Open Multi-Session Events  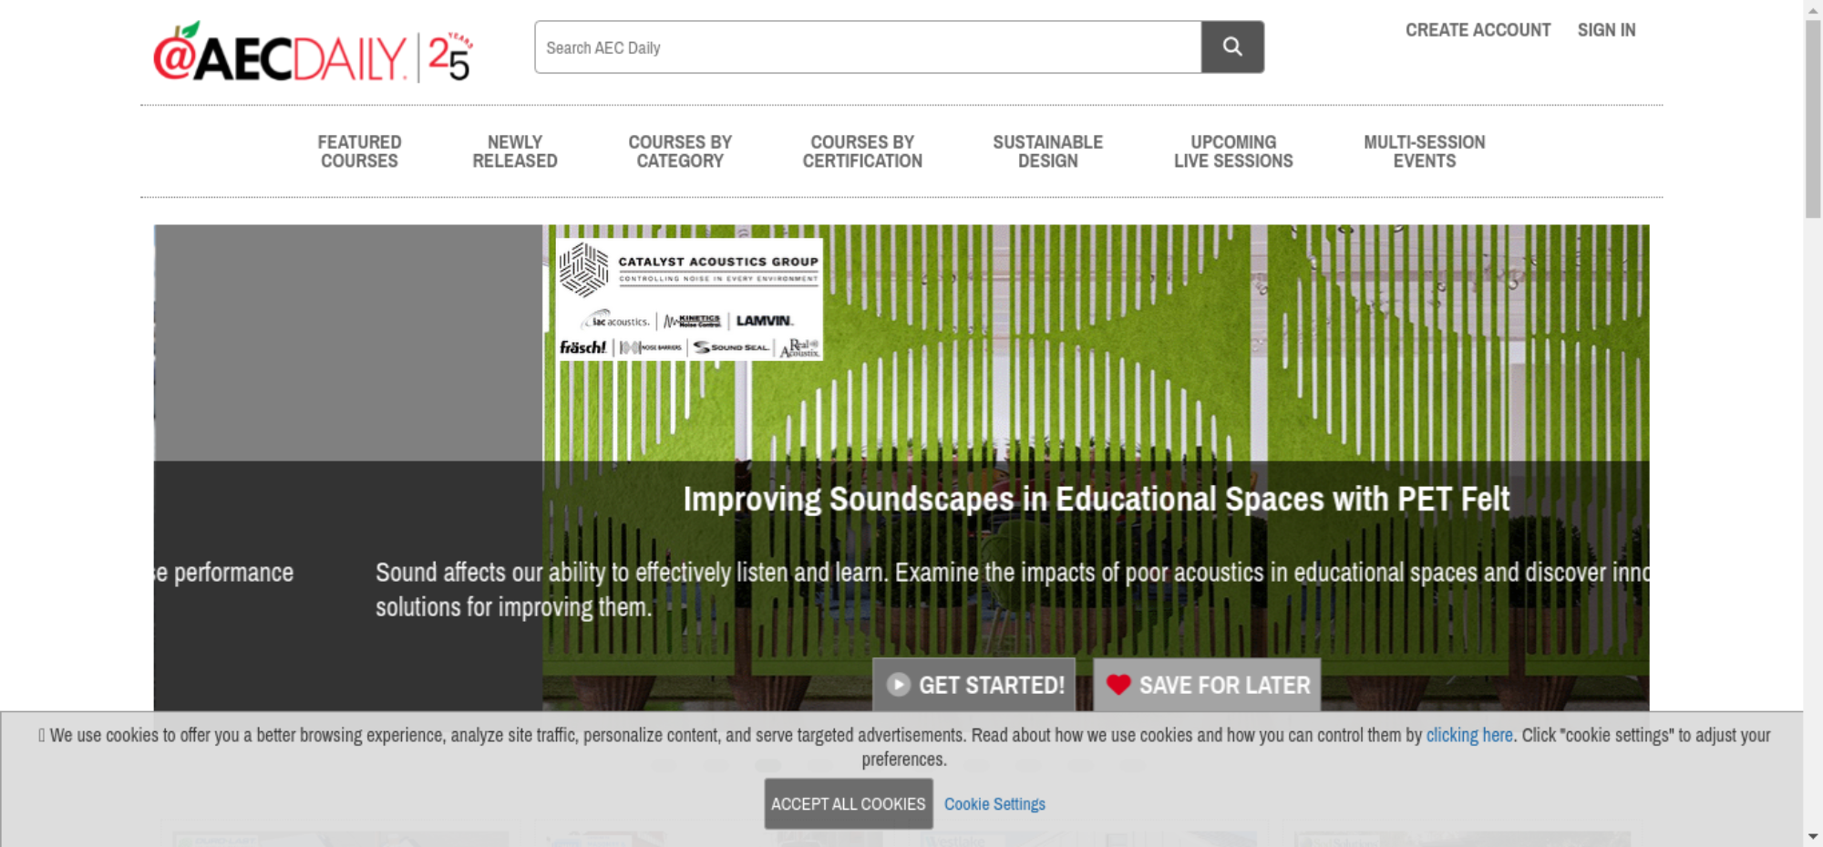tap(1424, 151)
